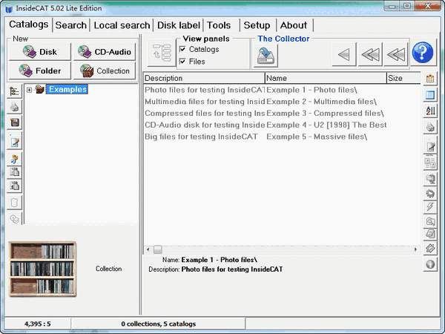Click the magnifier search icon in right toolbar
The width and height of the screenshot is (445, 334).
click(430, 221)
